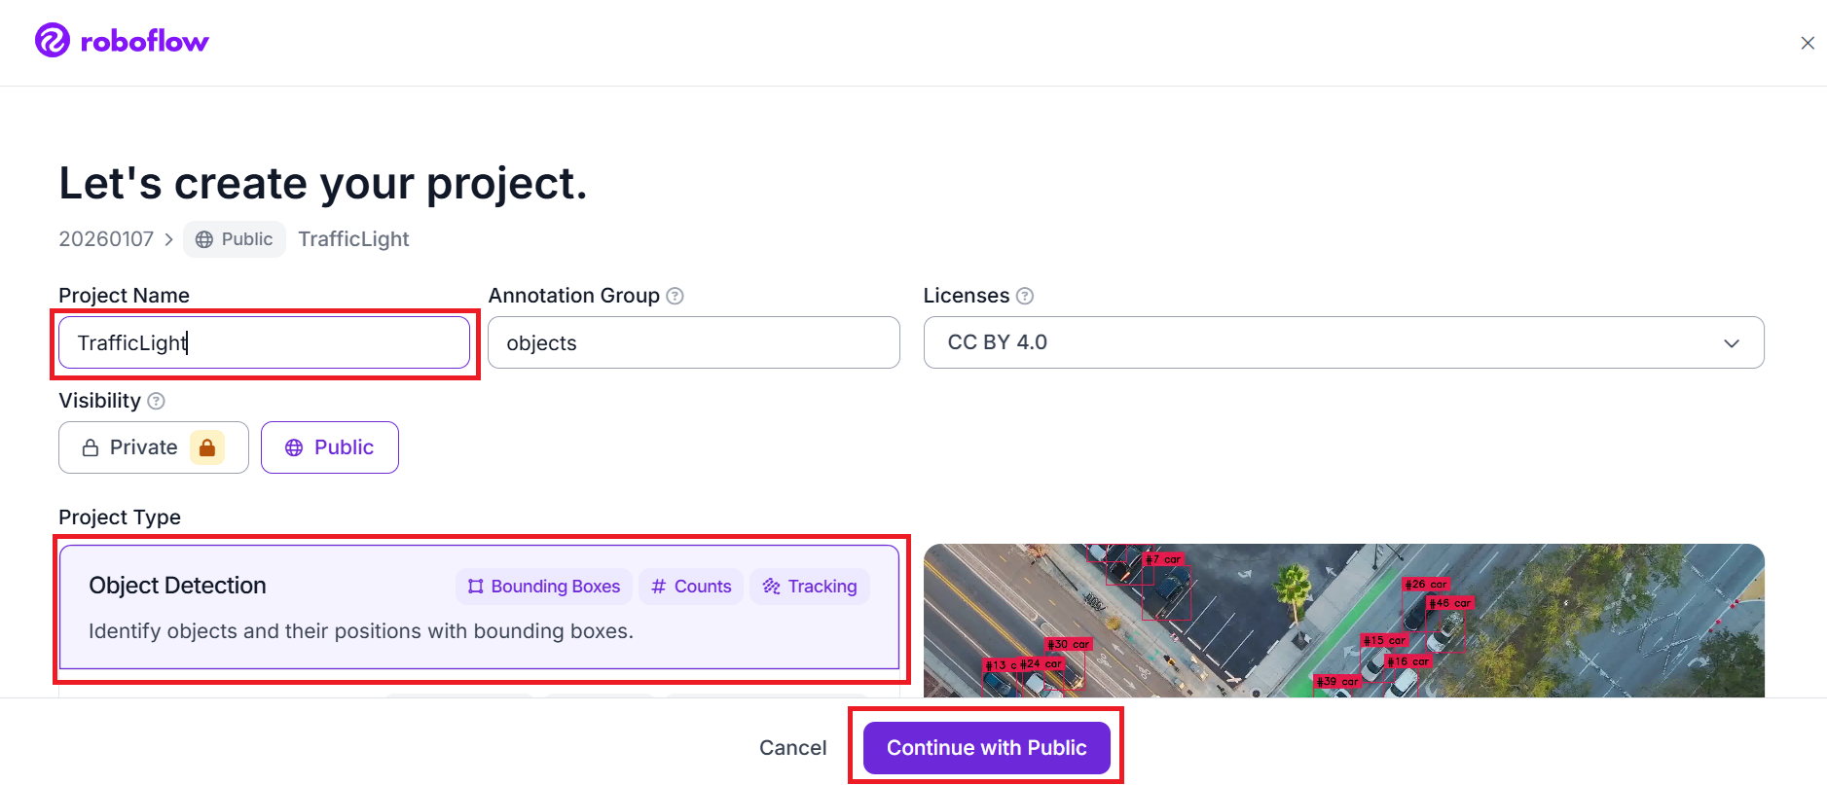Click the Licenses dropdown chevron arrow
The width and height of the screenshot is (1827, 785).
pos(1732,343)
